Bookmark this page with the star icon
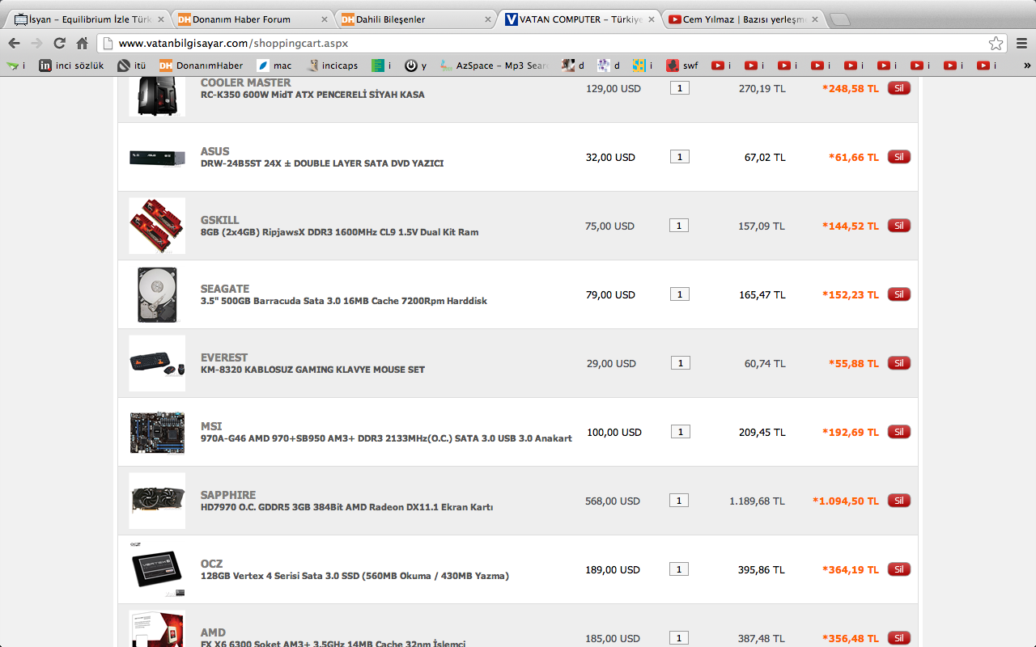Image resolution: width=1036 pixels, height=647 pixels. 996,44
